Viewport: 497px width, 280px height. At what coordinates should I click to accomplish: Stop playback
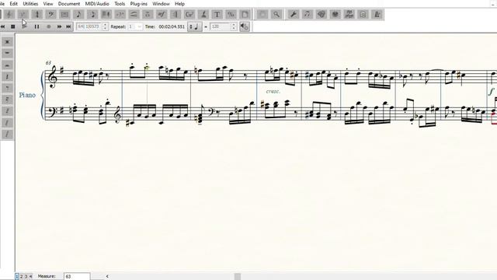pyautogui.click(x=13, y=26)
